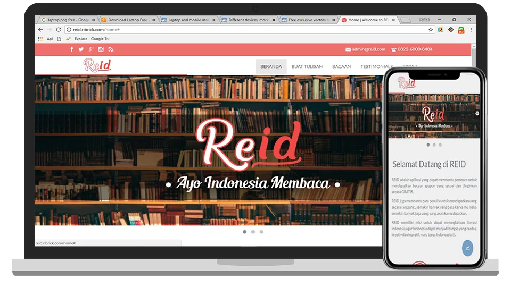Tap the settings gear on phone screen
This screenshot has height=287, width=511.
point(477,113)
